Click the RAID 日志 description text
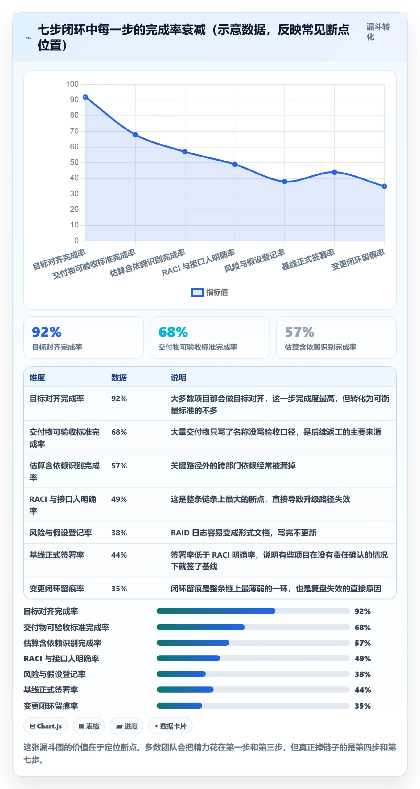 (244, 533)
